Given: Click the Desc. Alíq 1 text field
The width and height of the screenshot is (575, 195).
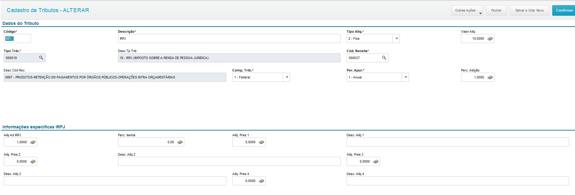Looking at the screenshot, I should pos(458,142).
